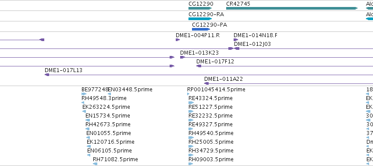Viewport: 373px width, 166px height.
Task: Select the RH09003.5prime EST arrow
Action: (x=191, y=164)
